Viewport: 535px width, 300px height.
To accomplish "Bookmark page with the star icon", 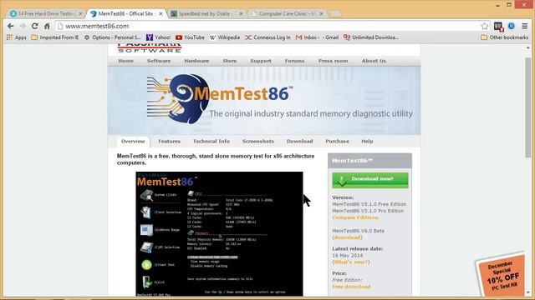I will click(x=485, y=26).
